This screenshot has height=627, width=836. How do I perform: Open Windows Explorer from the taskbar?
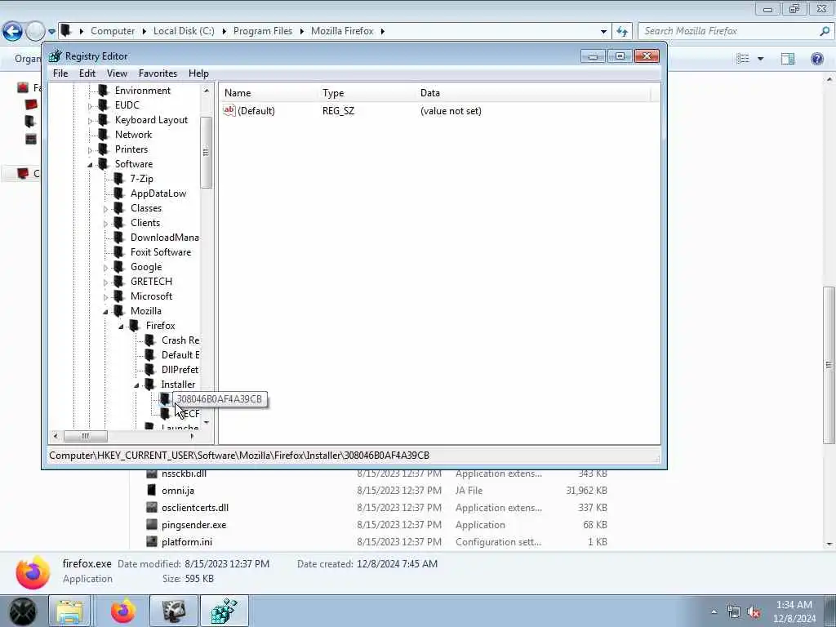click(x=70, y=611)
